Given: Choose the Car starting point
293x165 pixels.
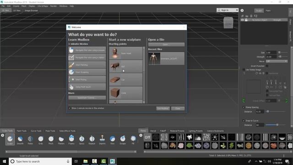Looking at the screenshot, I should click(x=126, y=80).
